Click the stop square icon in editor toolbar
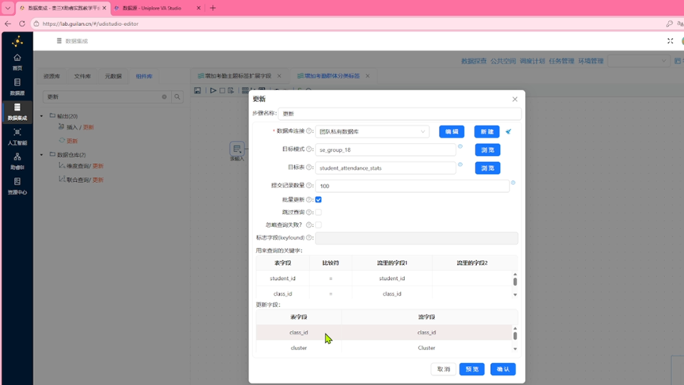 tap(222, 90)
